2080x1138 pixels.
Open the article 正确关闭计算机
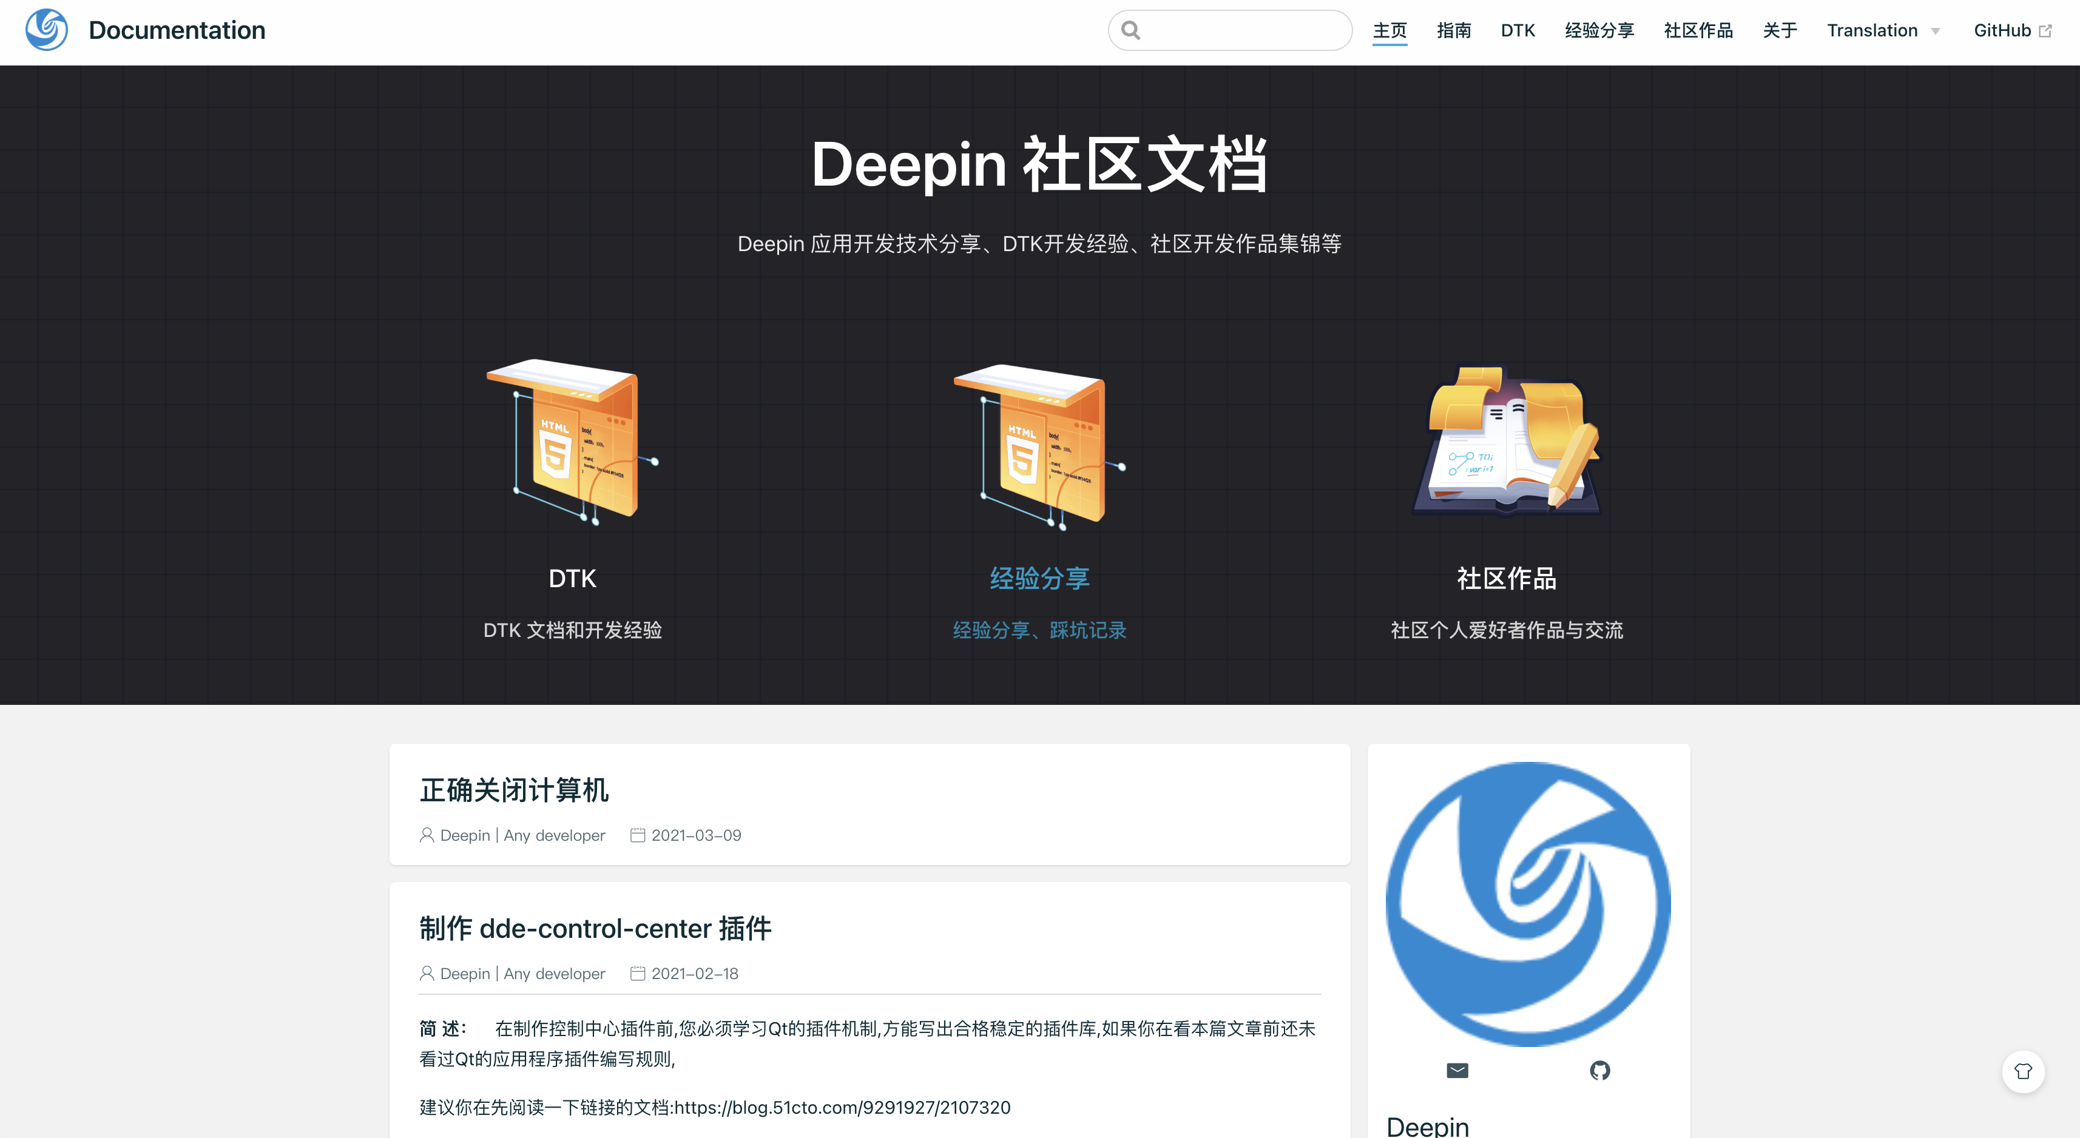point(515,789)
